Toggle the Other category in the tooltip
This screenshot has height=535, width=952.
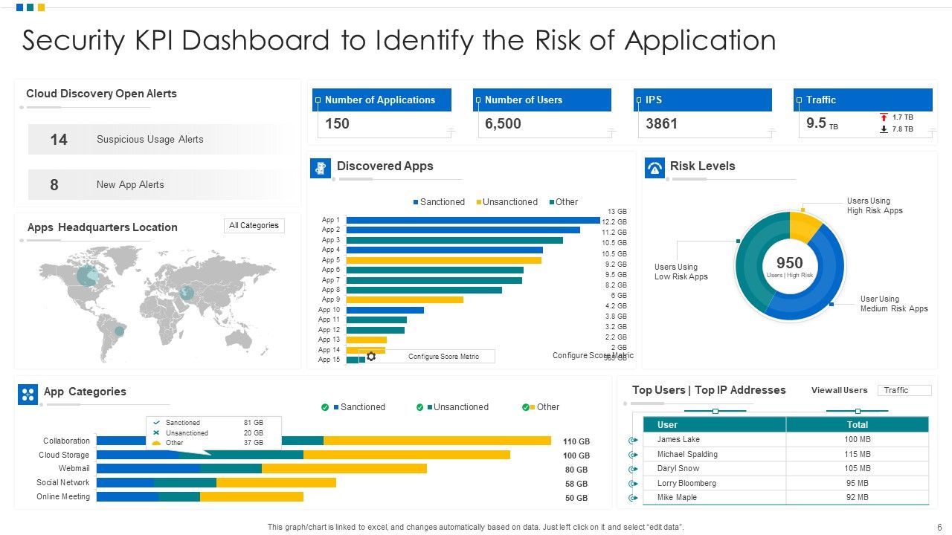pos(156,444)
